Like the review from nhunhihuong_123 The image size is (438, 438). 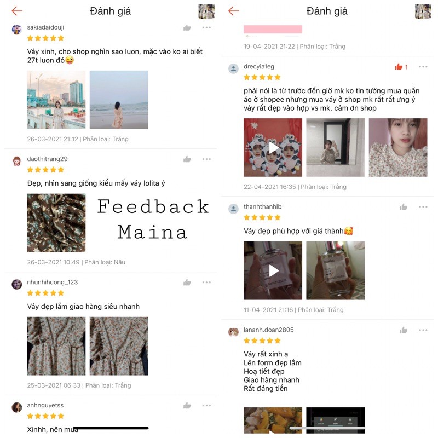(x=187, y=283)
